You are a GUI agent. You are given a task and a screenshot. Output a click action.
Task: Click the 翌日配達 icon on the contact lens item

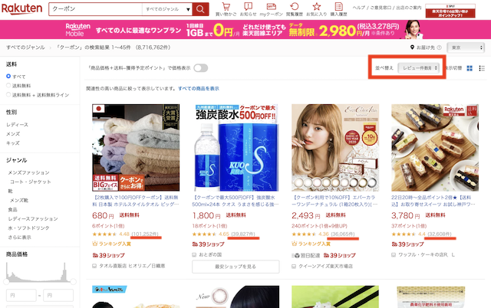(x=306, y=255)
